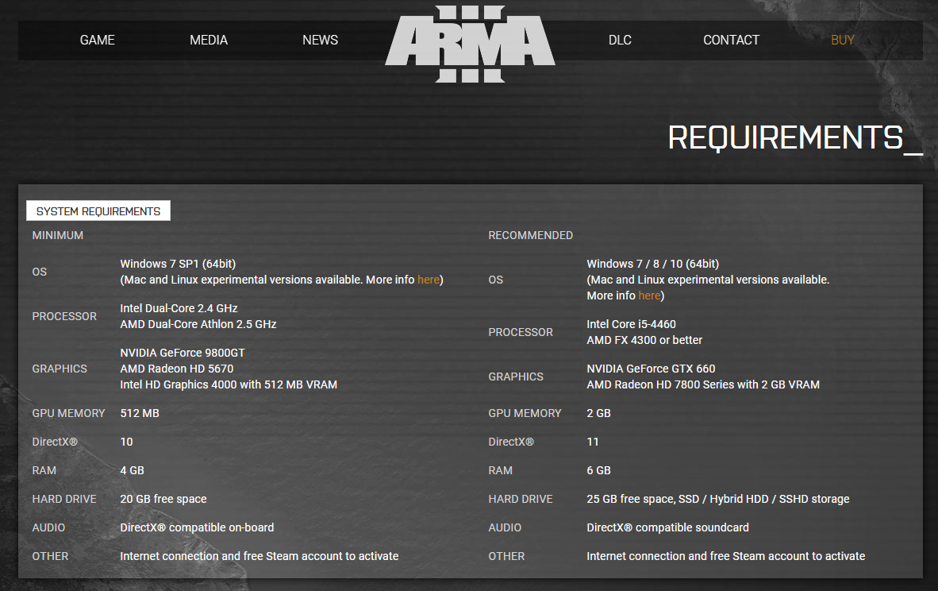Open the DLC menu item

(x=620, y=41)
